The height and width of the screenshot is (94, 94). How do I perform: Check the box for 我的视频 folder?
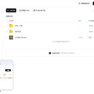coord(7,31)
